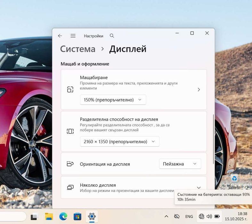Open the Мащабиране scale percentage dropdown
Image resolution: width=252 pixels, height=224 pixels.
coord(113,100)
